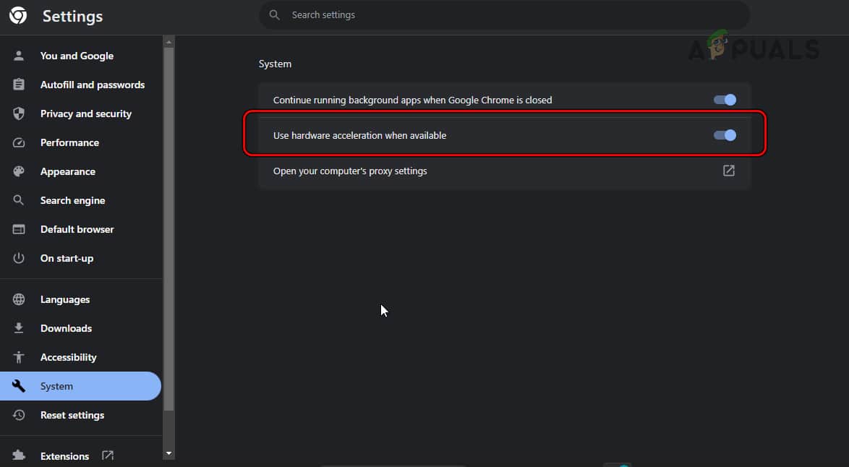Open your computer's proxy settings external link

tap(728, 171)
